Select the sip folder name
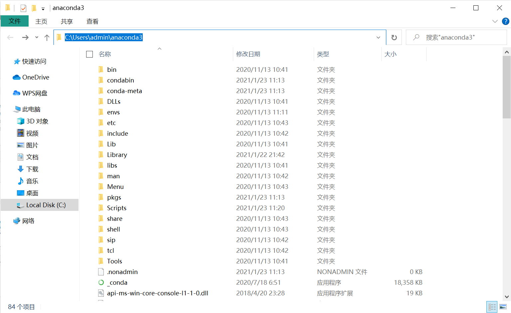Image resolution: width=511 pixels, height=313 pixels. pyautogui.click(x=111, y=240)
